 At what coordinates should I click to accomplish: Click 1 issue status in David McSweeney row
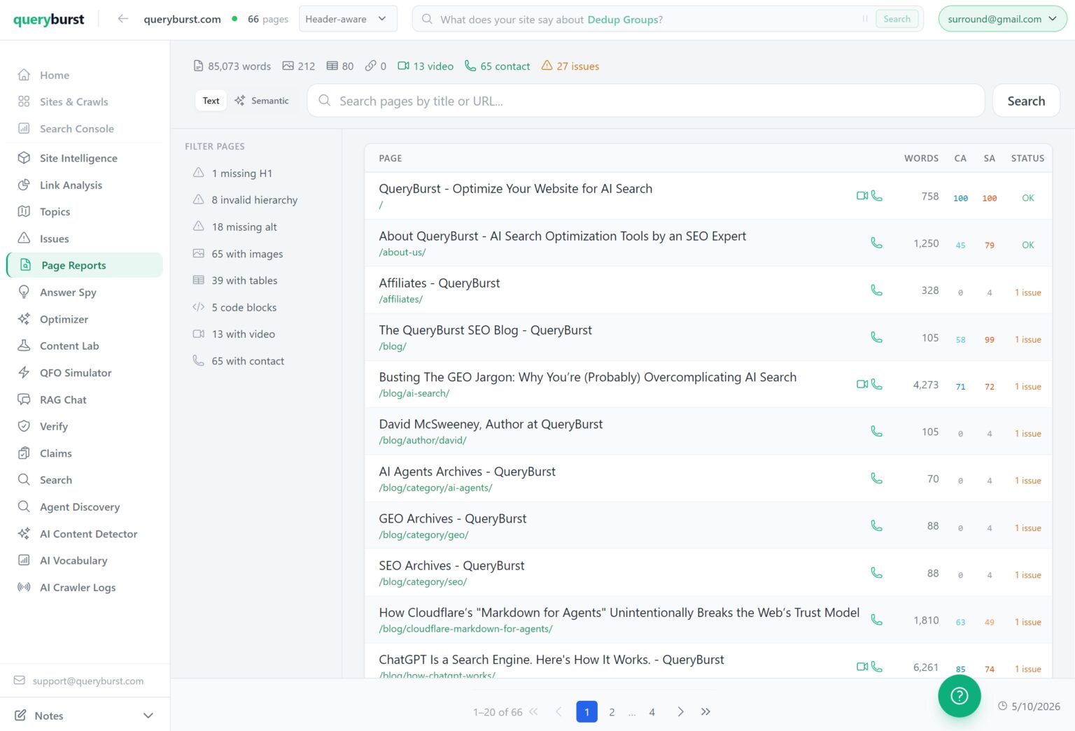click(1027, 434)
